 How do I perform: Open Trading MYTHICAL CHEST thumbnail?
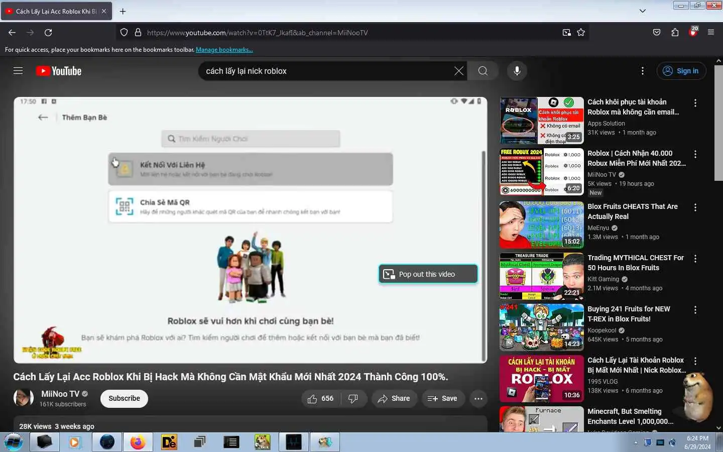541,276
